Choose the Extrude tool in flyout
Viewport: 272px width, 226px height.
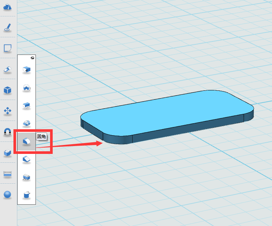pos(27,70)
